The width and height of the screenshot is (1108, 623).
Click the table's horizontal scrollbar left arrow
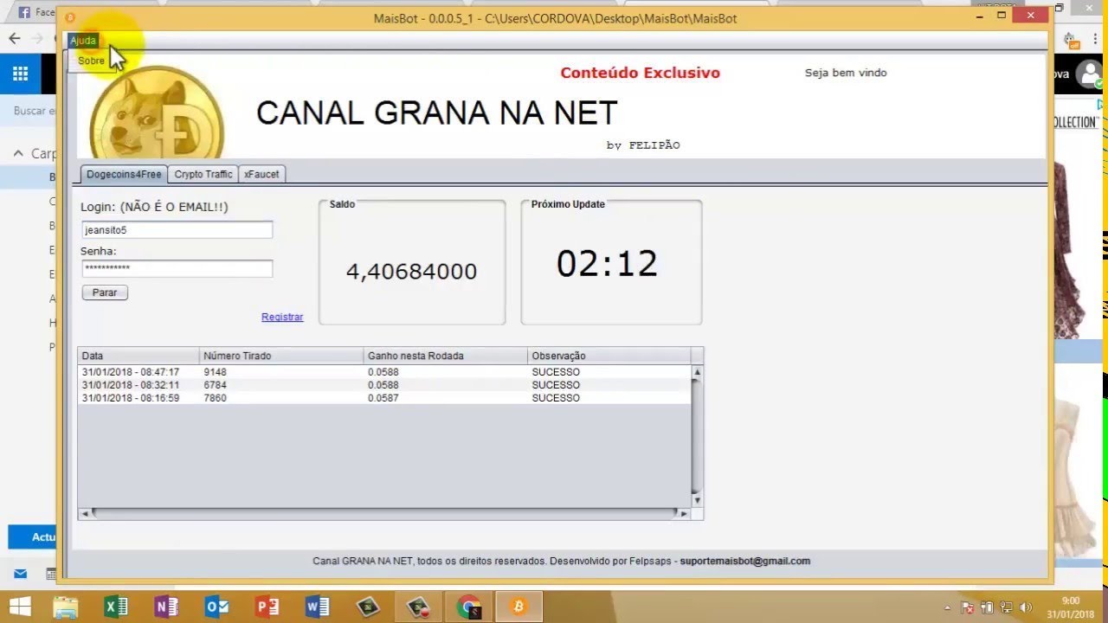point(85,514)
